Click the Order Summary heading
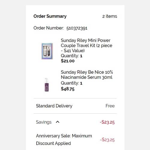150x150 pixels. [x=50, y=16]
